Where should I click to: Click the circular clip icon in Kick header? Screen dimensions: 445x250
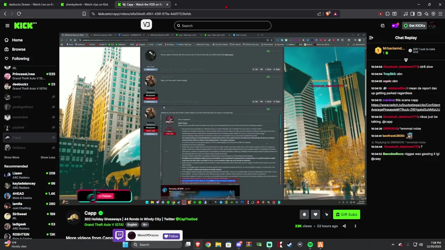click(x=382, y=25)
